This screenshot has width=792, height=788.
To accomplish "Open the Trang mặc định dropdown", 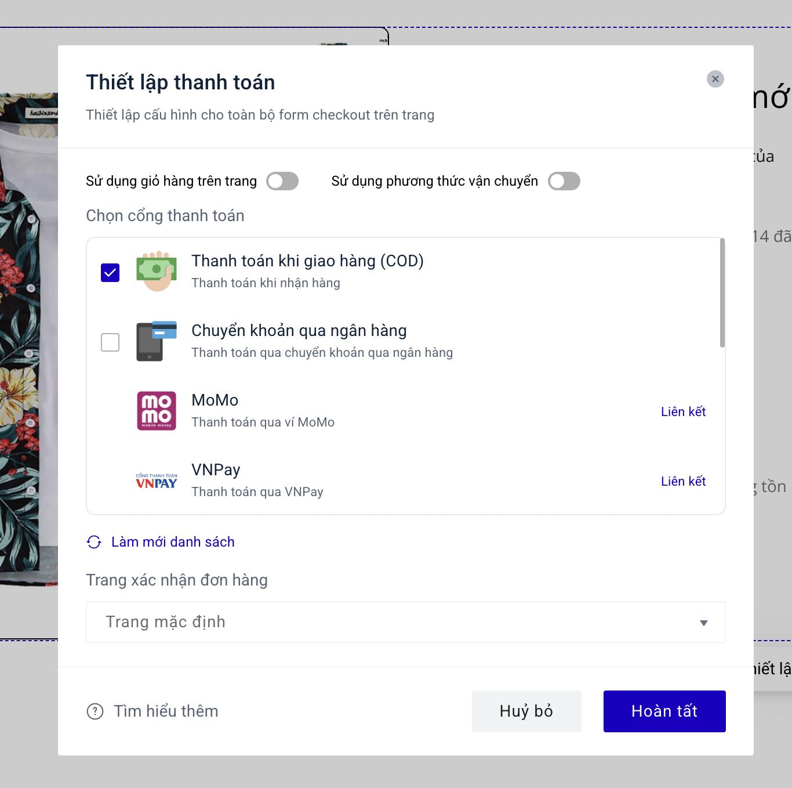I will (x=405, y=622).
